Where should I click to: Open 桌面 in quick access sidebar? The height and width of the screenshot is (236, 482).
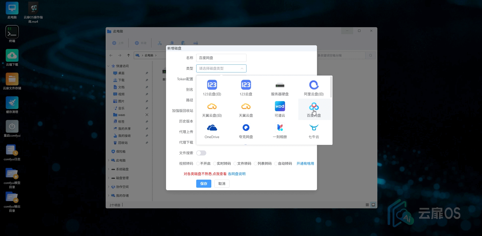(122, 73)
